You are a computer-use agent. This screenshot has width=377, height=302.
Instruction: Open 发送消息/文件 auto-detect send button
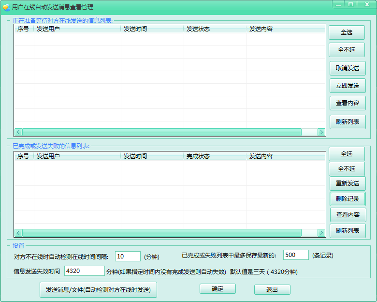click(x=98, y=290)
